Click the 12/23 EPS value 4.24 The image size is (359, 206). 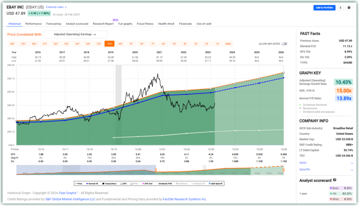(x=211, y=154)
